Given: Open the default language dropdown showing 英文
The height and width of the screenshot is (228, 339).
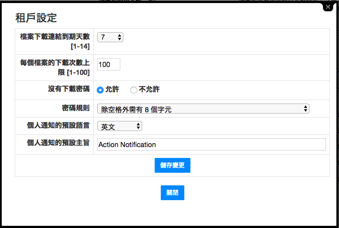Looking at the screenshot, I should pos(119,126).
